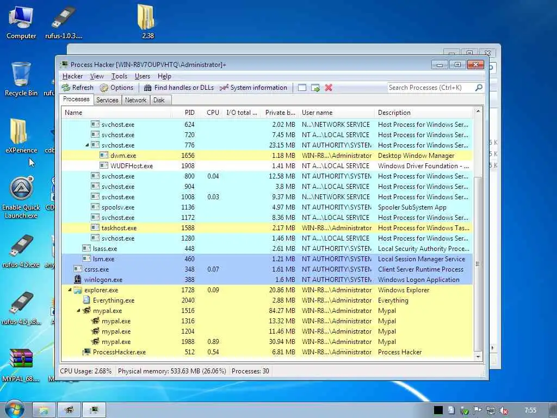Image resolution: width=557 pixels, height=418 pixels.
Task: Select the lsm.exe process icon
Action: (x=86, y=259)
